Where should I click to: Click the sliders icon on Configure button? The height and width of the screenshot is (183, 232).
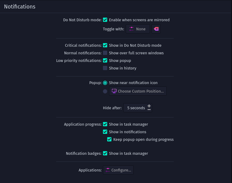pos(108,170)
